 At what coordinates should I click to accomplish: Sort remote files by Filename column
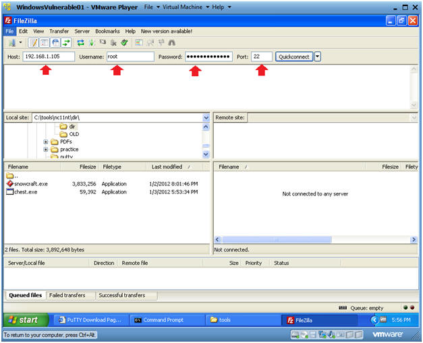[x=289, y=167]
